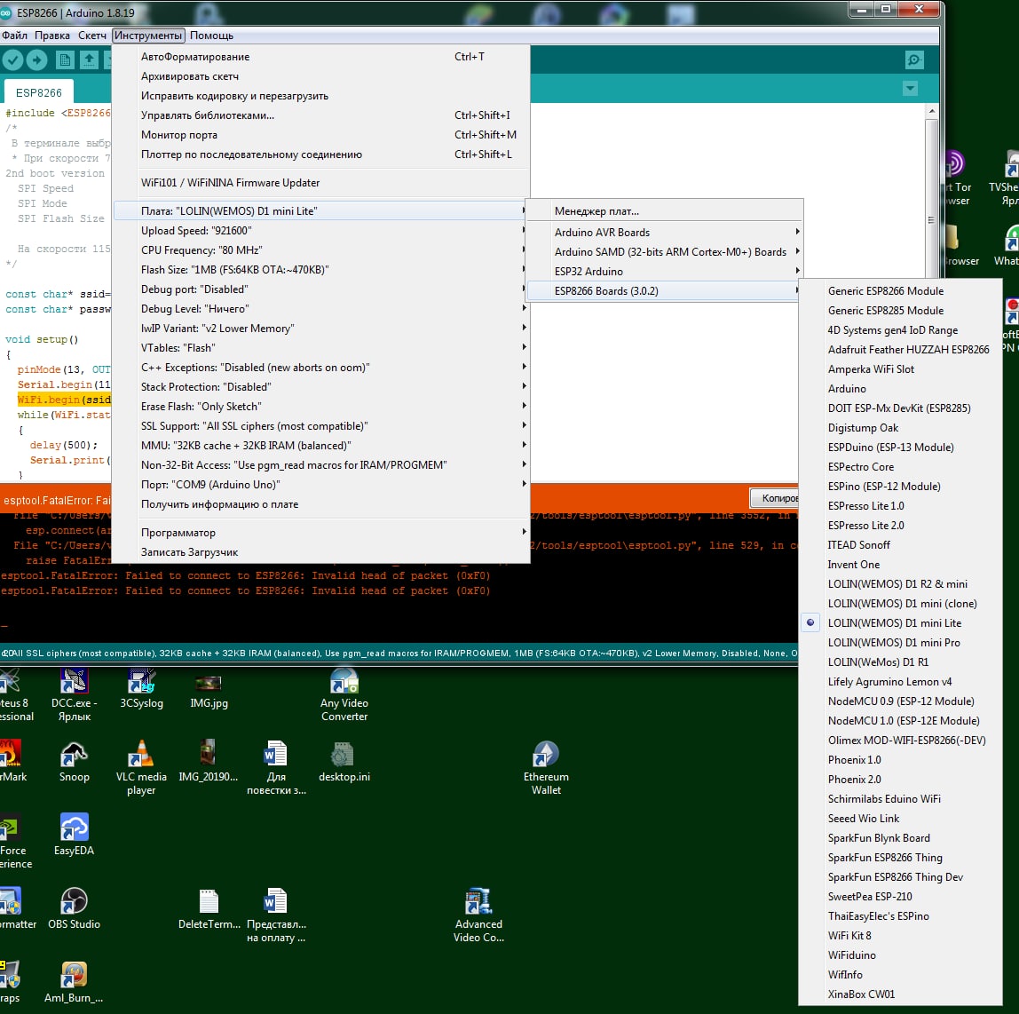Image resolution: width=1019 pixels, height=1014 pixels.
Task: Select NodeMCU 1.0 (ESP-12E Module) board
Action: click(901, 720)
